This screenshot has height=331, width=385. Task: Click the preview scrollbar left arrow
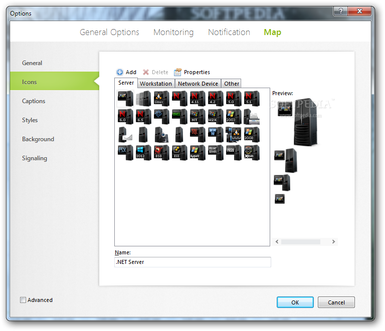pyautogui.click(x=277, y=241)
